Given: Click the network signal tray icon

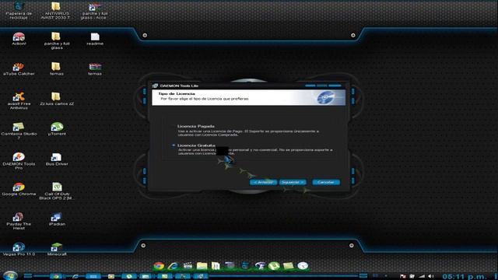Looking at the screenshot, I should tap(422, 277).
